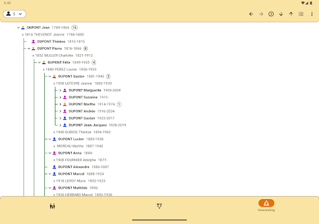Select the name DUPONT Marguerite 1909-2004
The width and height of the screenshot is (319, 224).
(95, 90)
